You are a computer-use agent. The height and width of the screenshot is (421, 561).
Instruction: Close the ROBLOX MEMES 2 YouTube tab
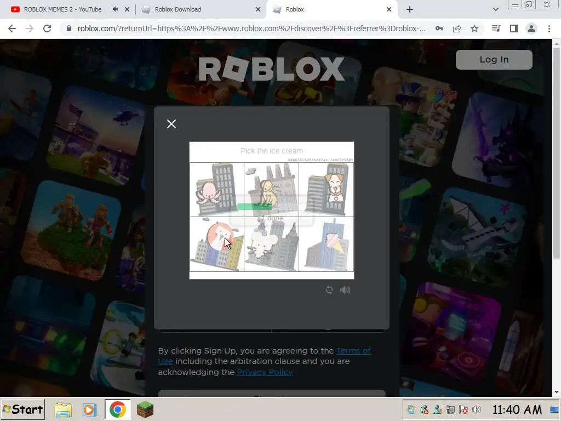pyautogui.click(x=127, y=10)
